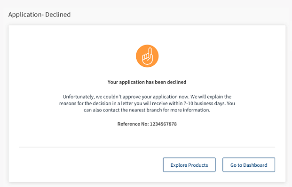Open the dashboard via Go to Dashboard
The width and height of the screenshot is (292, 187).
(x=249, y=165)
